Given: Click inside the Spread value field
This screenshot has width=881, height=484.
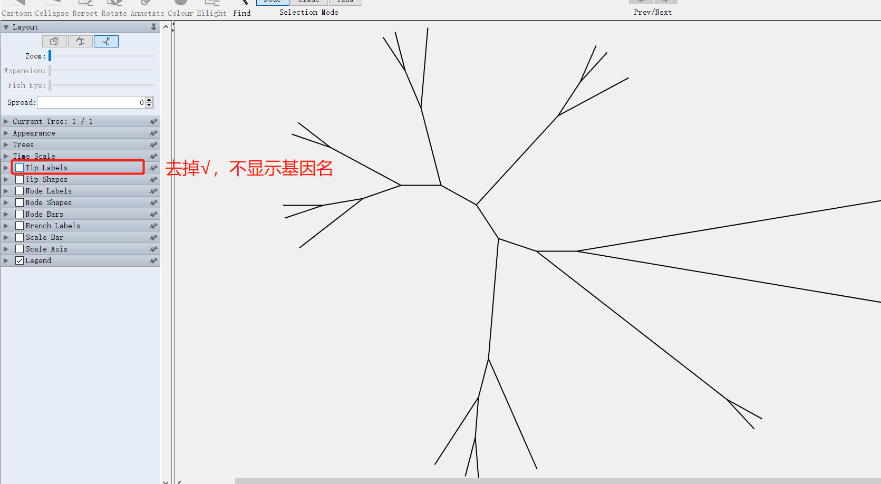Looking at the screenshot, I should click(91, 102).
